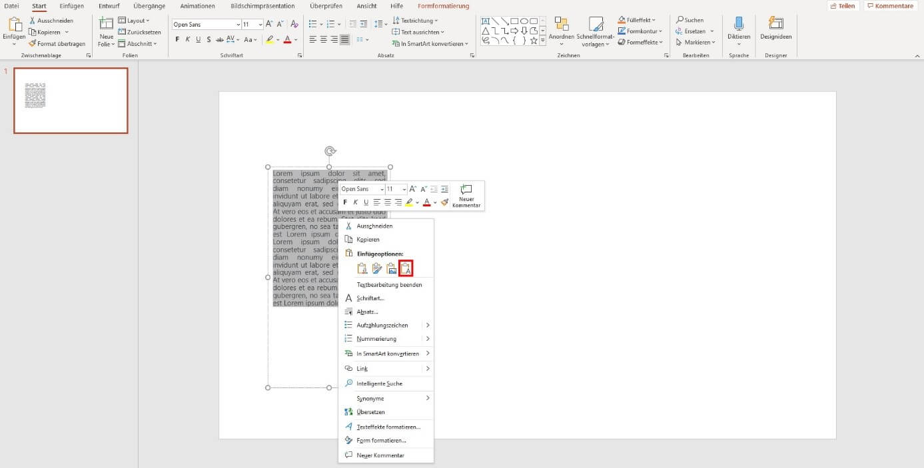Click the keep-text-only paste option icon
The height and width of the screenshot is (468, 924).
click(x=406, y=268)
